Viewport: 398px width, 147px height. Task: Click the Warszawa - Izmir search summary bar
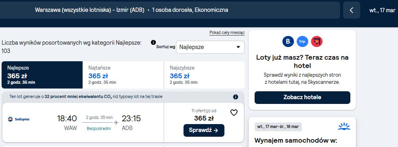pos(170,10)
